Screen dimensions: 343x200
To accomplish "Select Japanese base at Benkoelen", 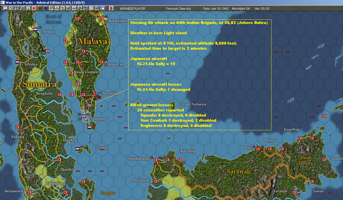I will [29, 192].
